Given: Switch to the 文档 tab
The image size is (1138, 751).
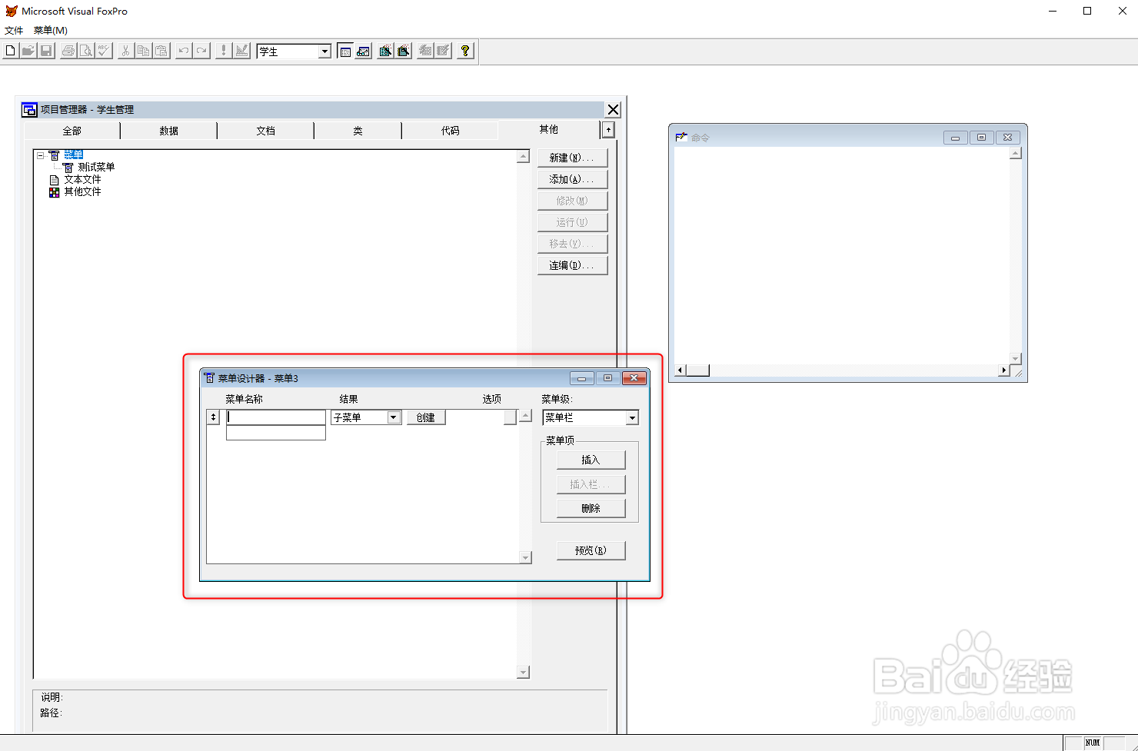Looking at the screenshot, I should pos(266,131).
